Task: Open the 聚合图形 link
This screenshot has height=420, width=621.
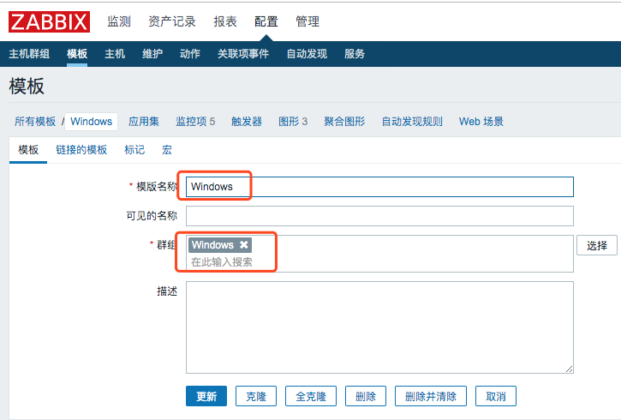Action: pos(344,121)
